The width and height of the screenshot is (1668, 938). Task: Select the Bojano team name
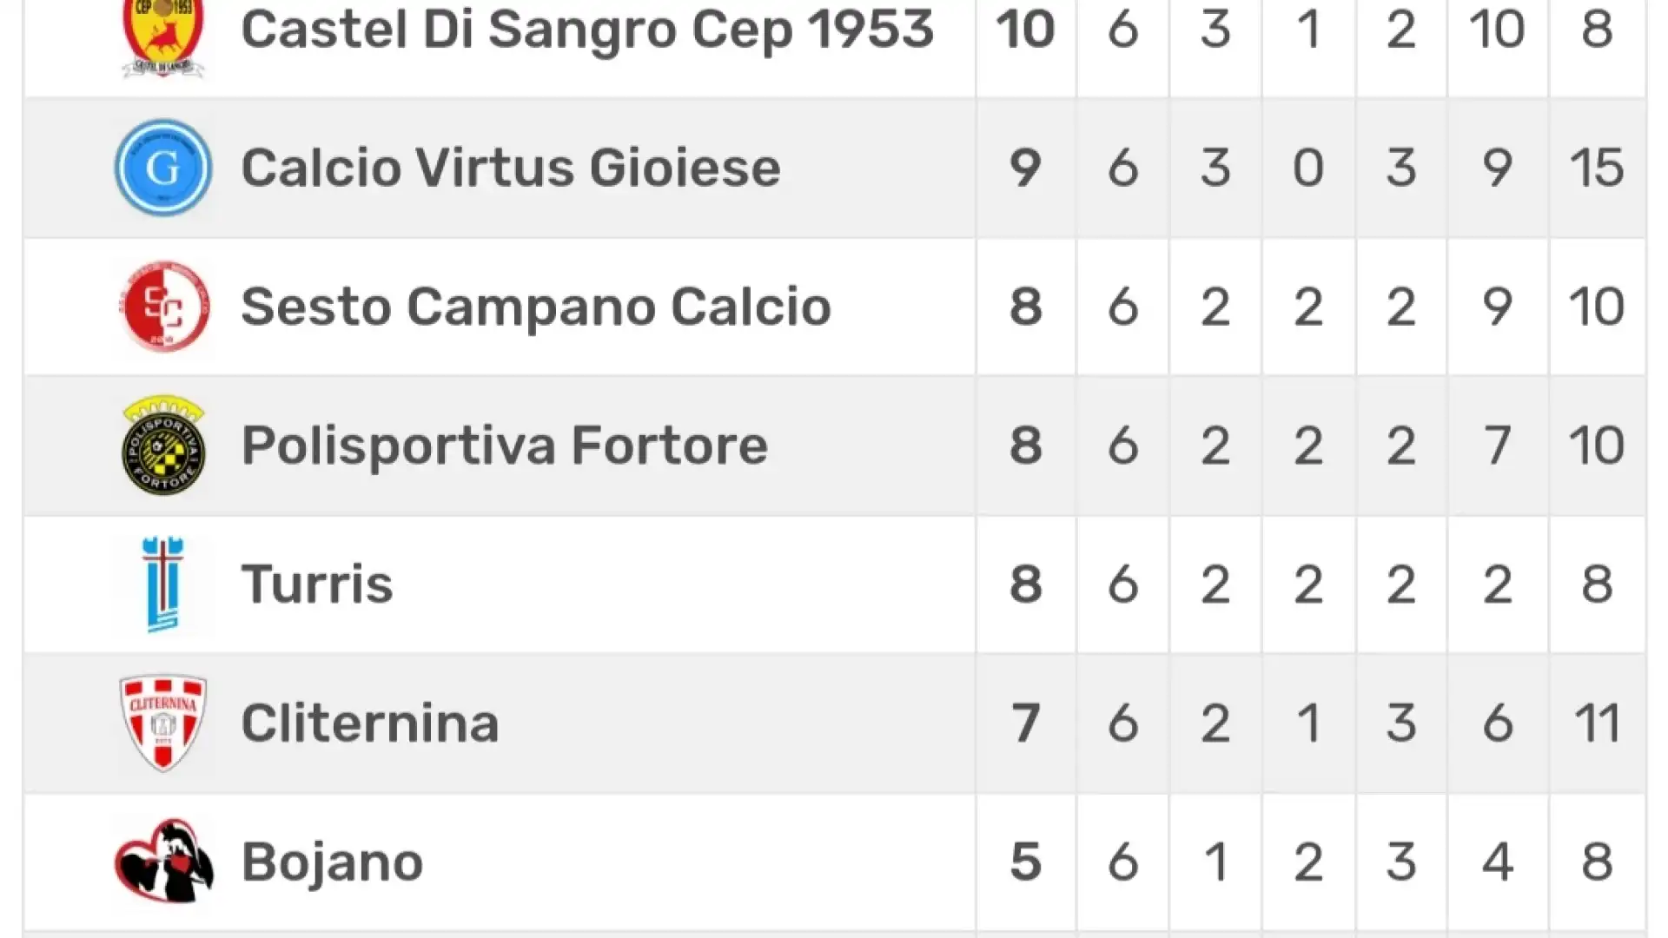coord(332,862)
